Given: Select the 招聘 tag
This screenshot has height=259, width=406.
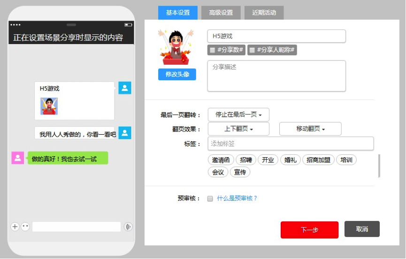Looking at the screenshot, I should 246,160.
